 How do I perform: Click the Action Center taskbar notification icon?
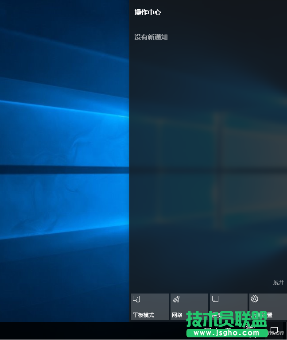(x=274, y=330)
